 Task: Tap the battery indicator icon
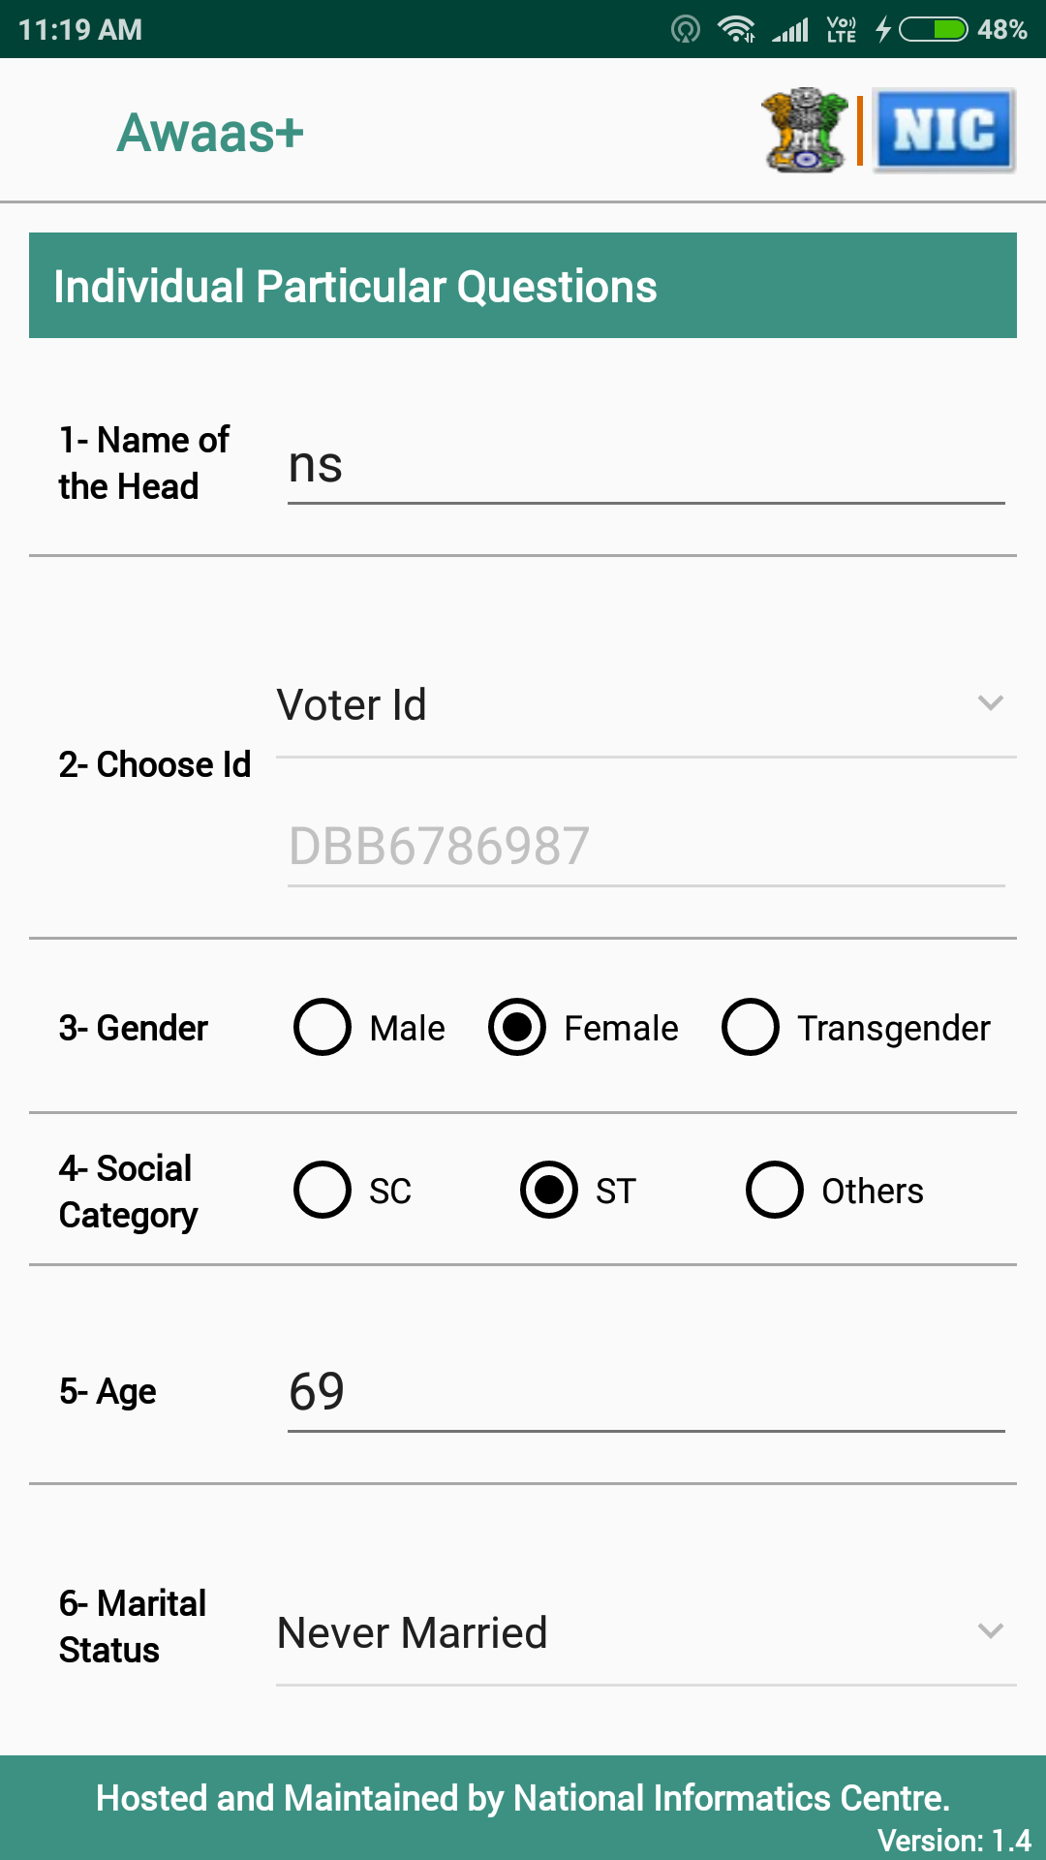[933, 29]
